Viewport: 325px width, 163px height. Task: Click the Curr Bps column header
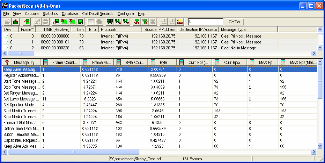tap(230, 62)
